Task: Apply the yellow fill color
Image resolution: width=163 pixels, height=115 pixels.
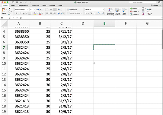Action: (35, 13)
